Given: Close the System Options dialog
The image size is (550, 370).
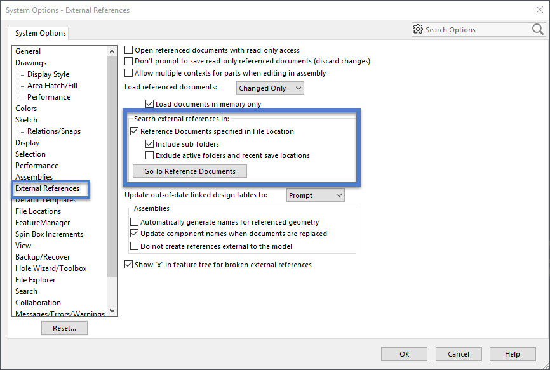Looking at the screenshot, I should pyautogui.click(x=540, y=10).
